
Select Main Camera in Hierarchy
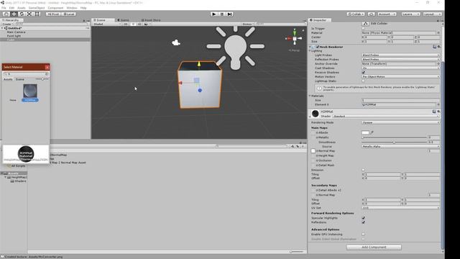coord(16,32)
